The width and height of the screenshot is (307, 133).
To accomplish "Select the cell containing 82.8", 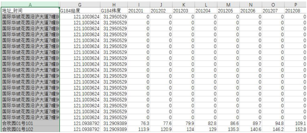I will 206,123.
